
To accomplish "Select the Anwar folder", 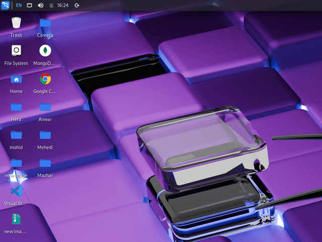I will click(x=45, y=107).
